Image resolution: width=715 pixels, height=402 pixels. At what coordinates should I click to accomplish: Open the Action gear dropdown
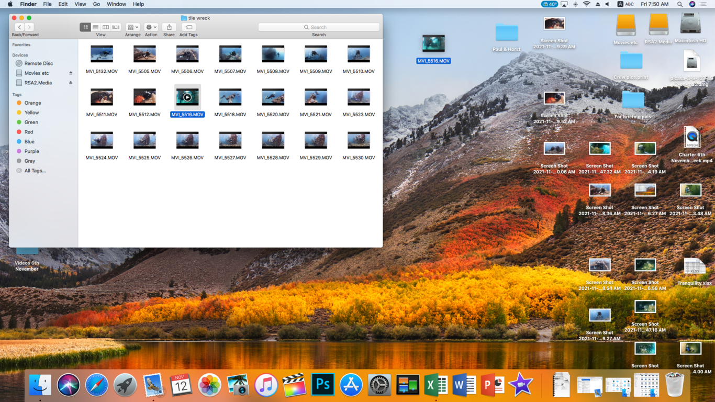pos(151,27)
